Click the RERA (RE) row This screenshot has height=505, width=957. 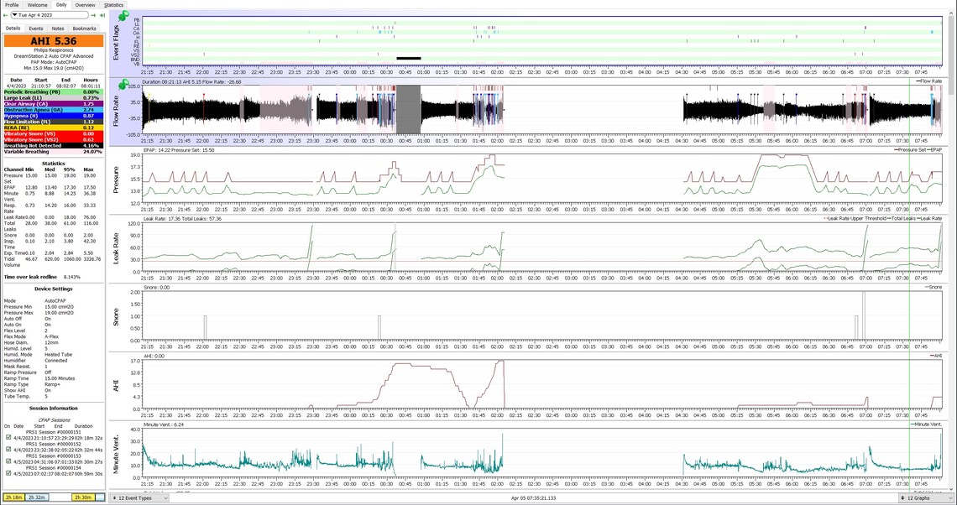pos(53,128)
